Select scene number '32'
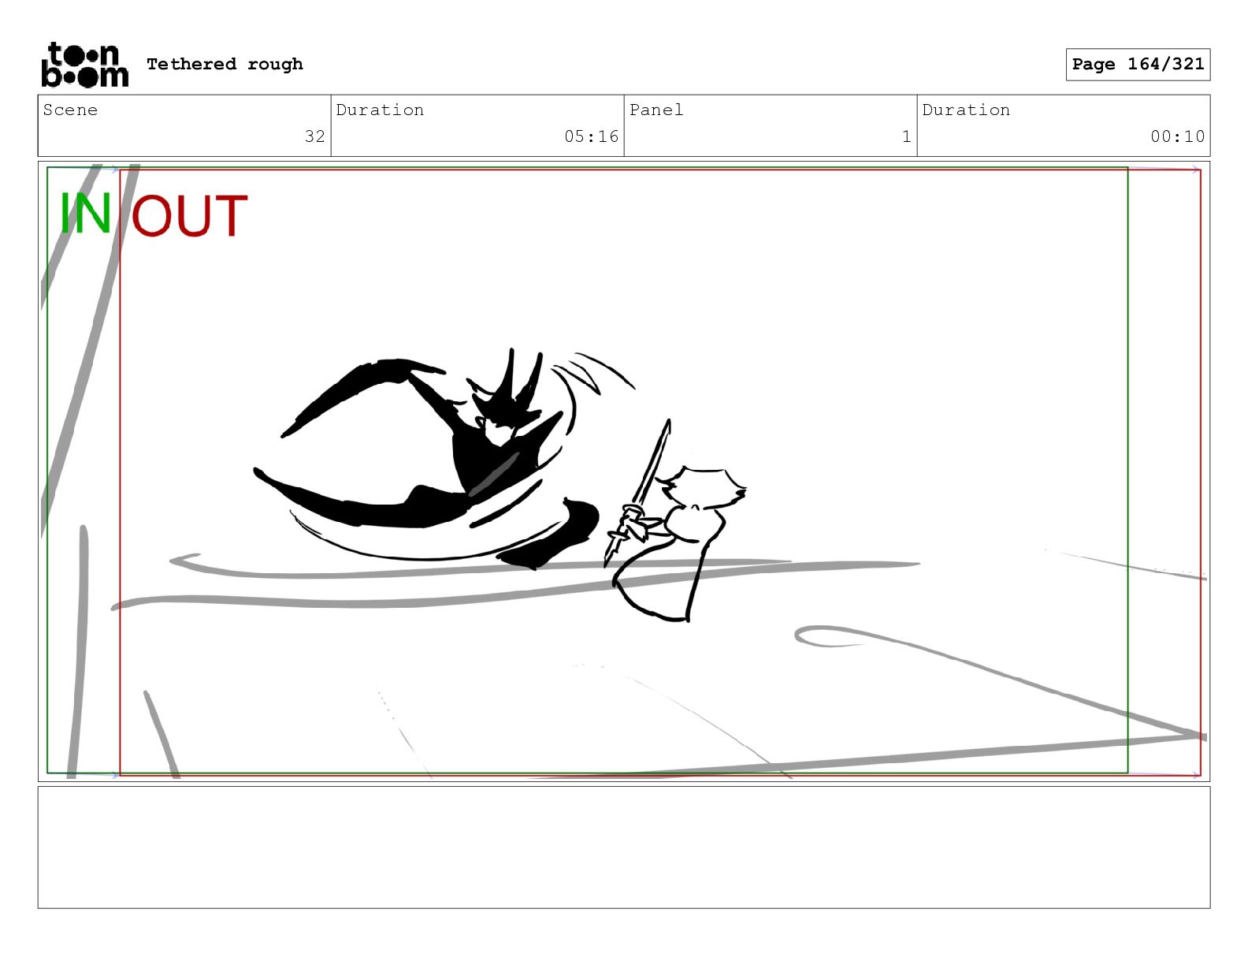Viewport: 1248px width, 965px height. tap(315, 136)
